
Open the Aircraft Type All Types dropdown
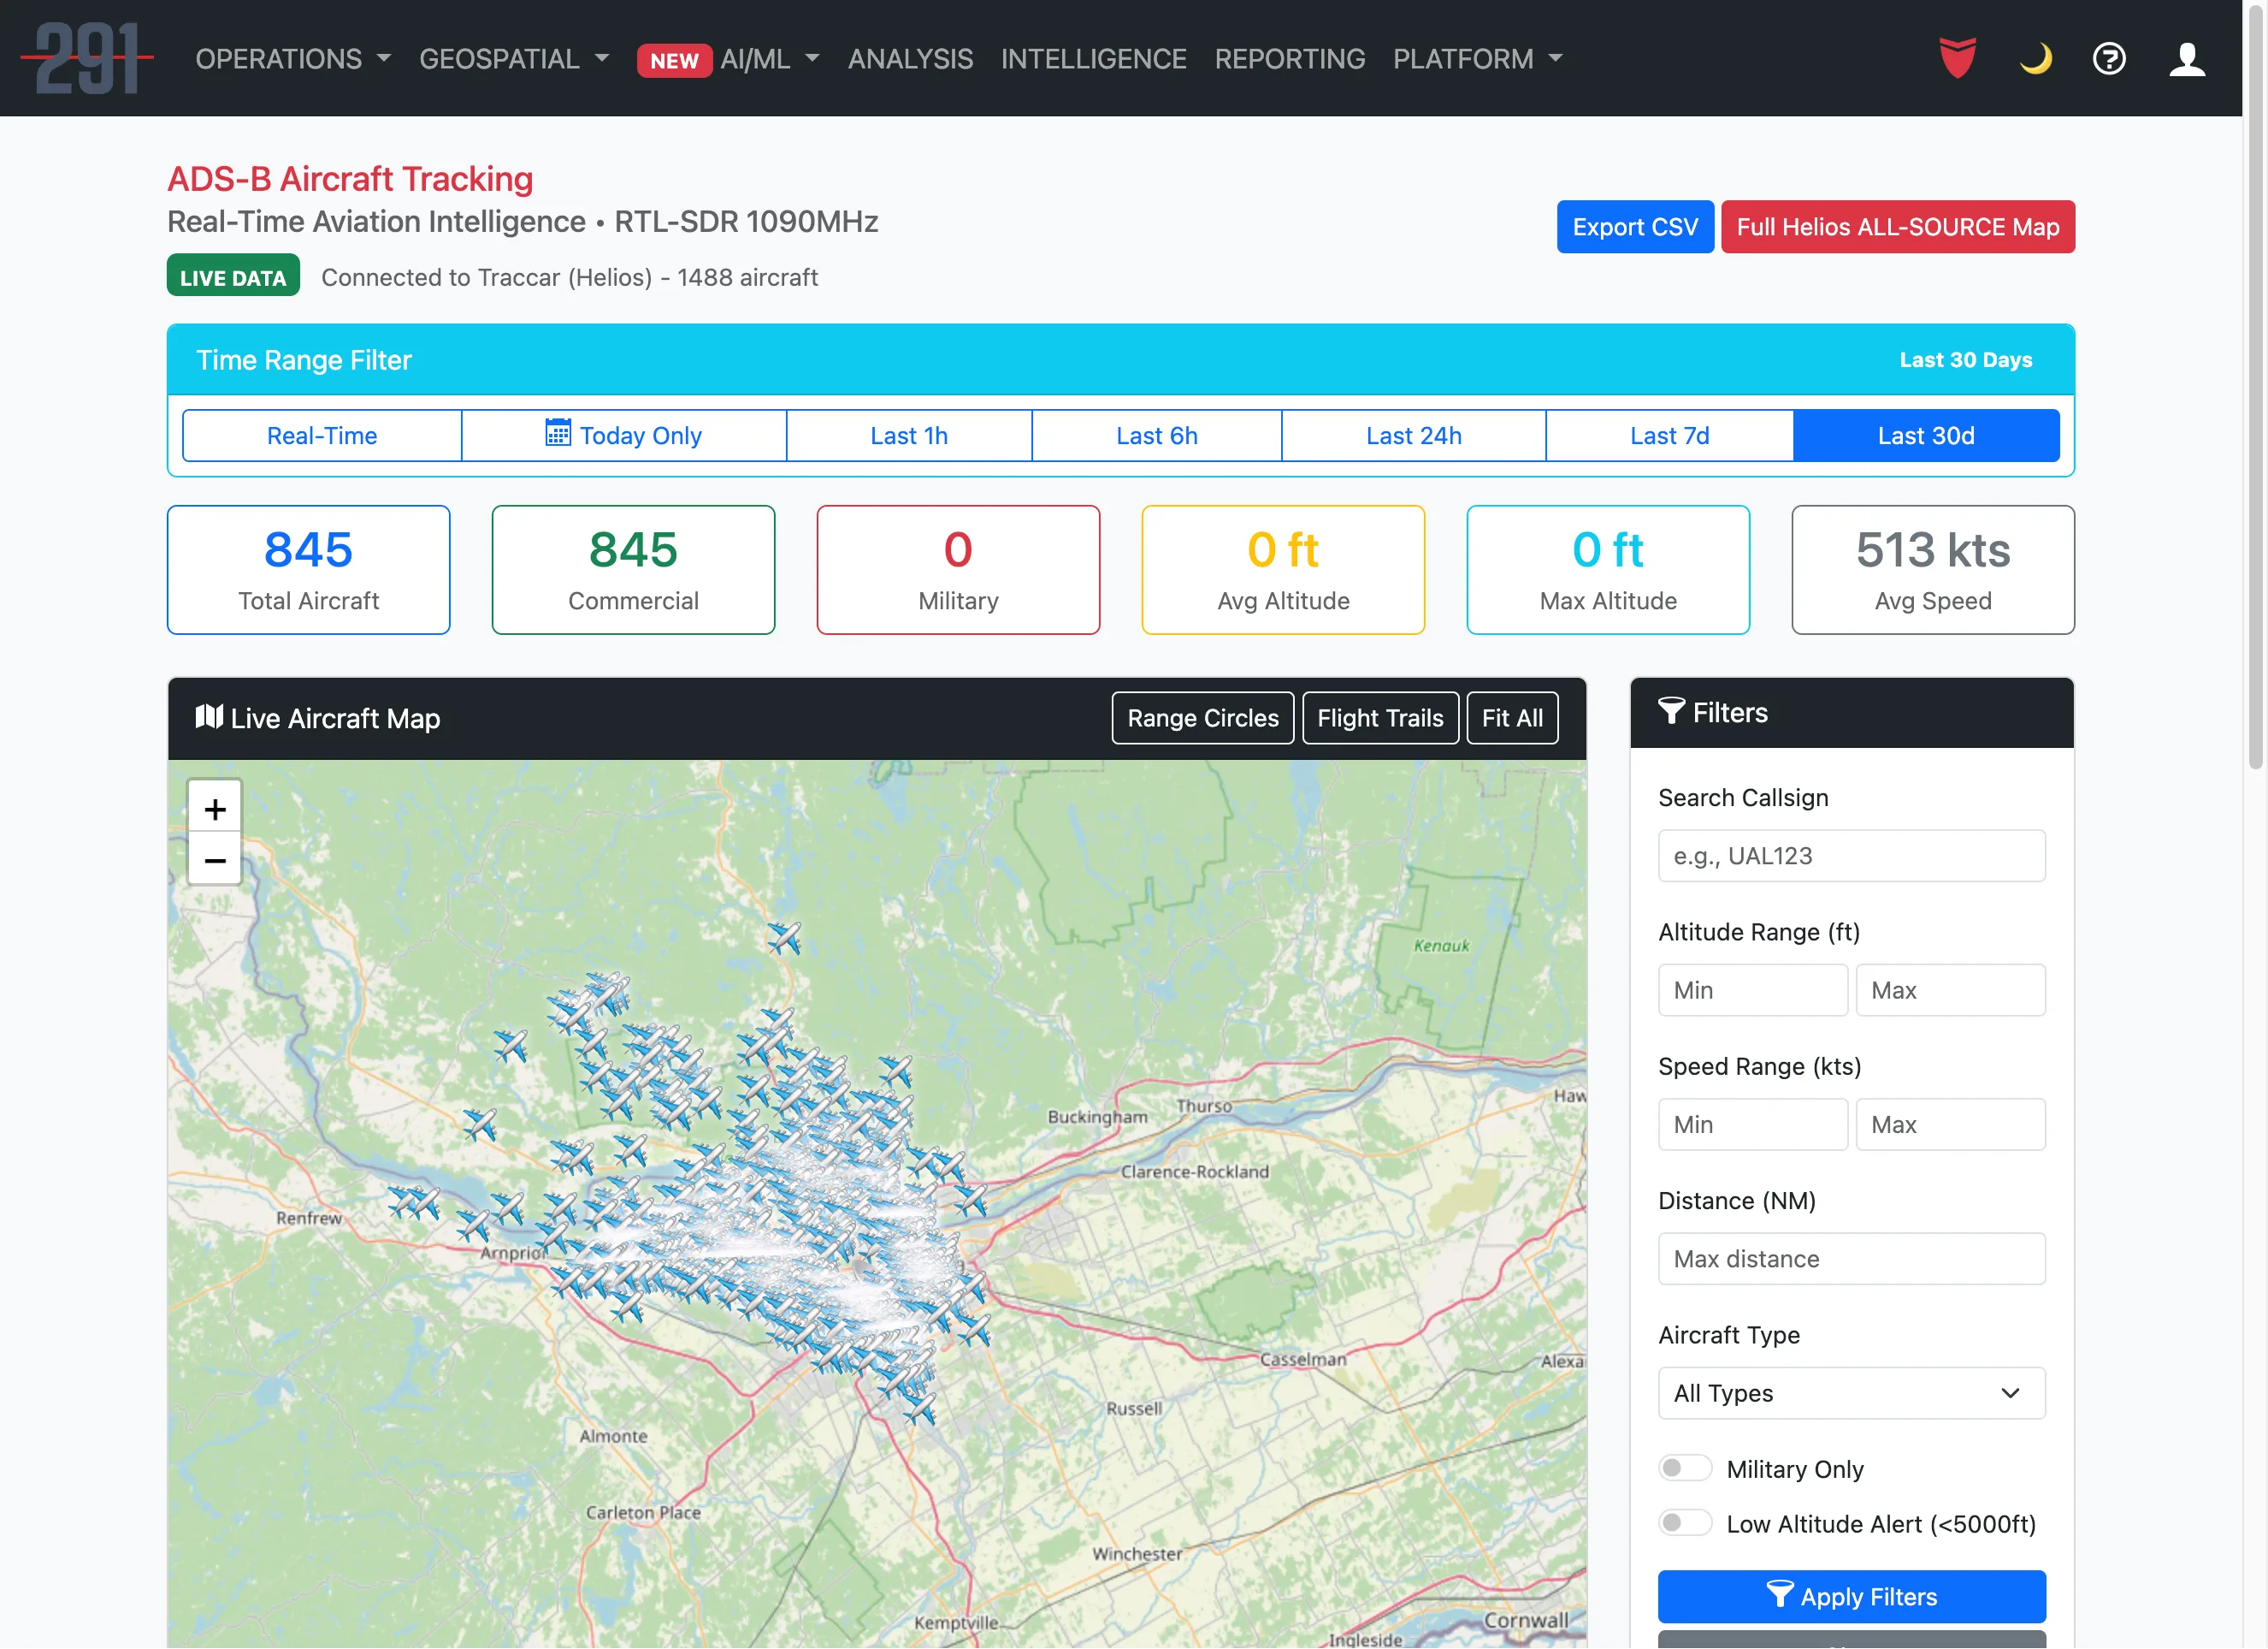click(x=1851, y=1393)
